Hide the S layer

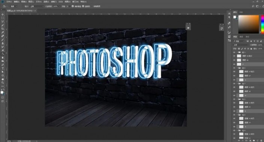click(234, 111)
